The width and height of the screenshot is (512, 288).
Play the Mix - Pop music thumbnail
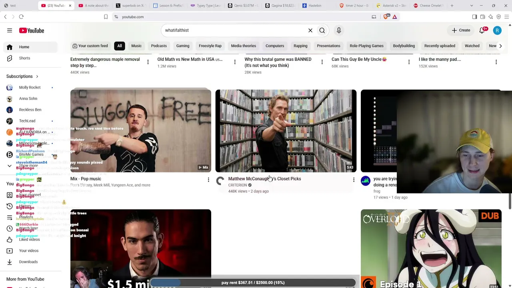coord(141,131)
